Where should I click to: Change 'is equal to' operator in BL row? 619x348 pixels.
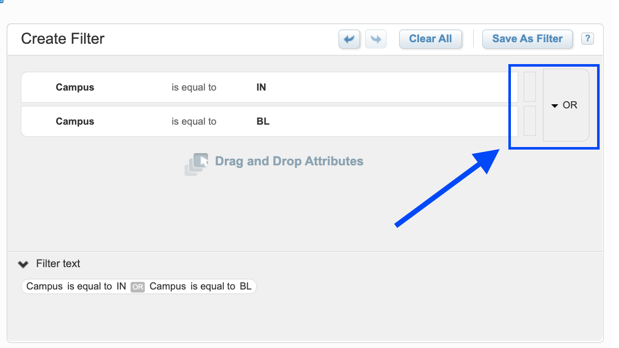click(x=194, y=122)
